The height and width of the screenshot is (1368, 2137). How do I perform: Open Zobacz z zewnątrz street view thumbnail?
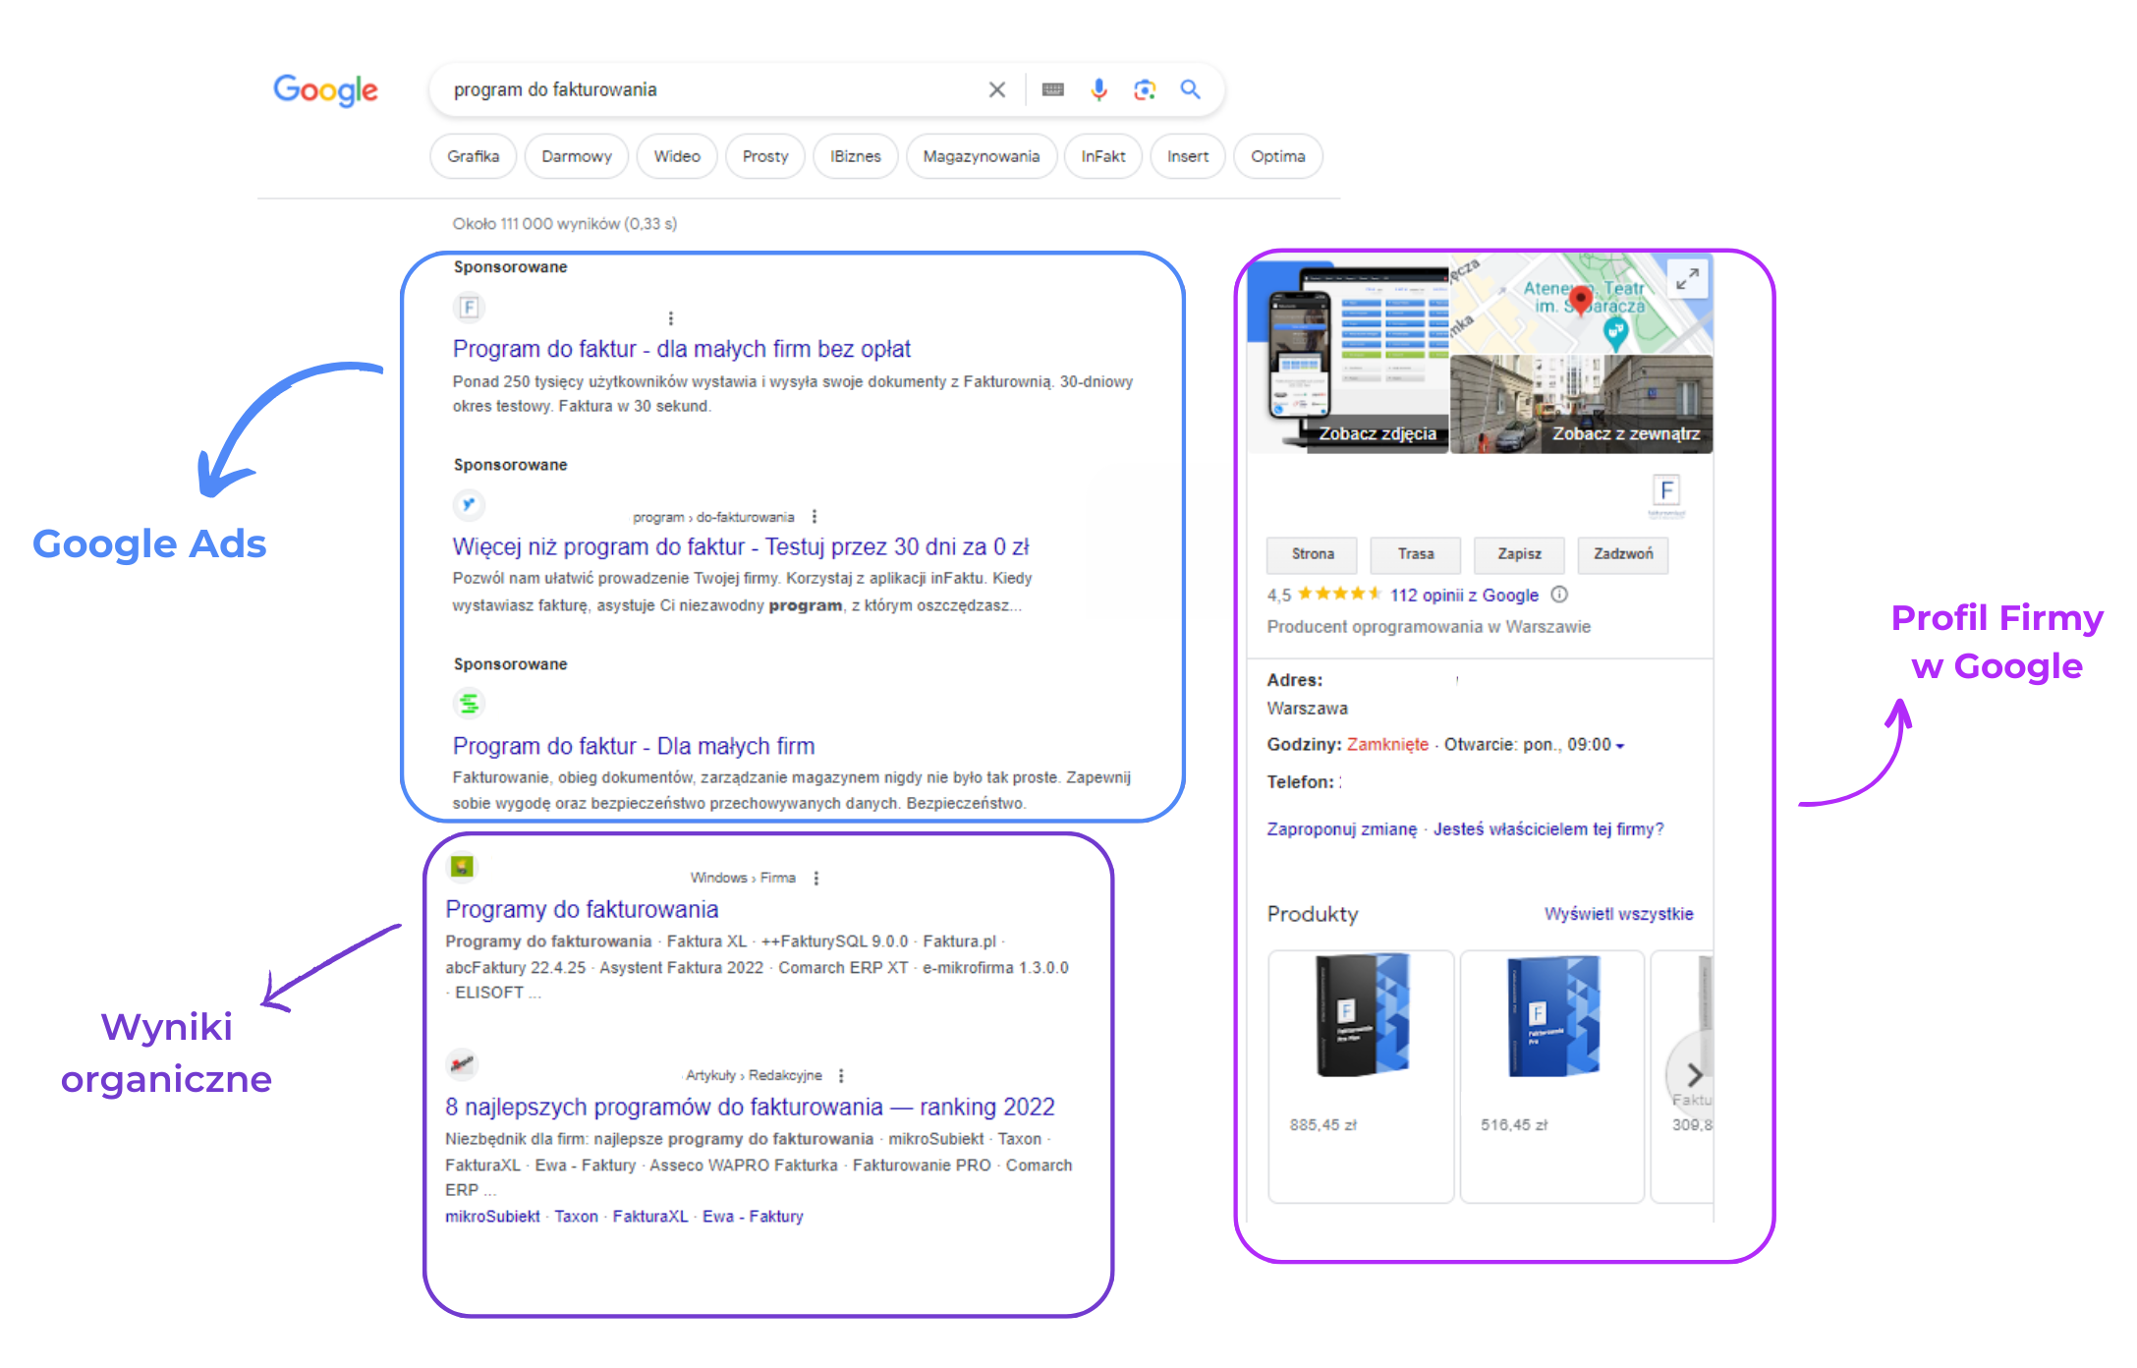click(1582, 404)
